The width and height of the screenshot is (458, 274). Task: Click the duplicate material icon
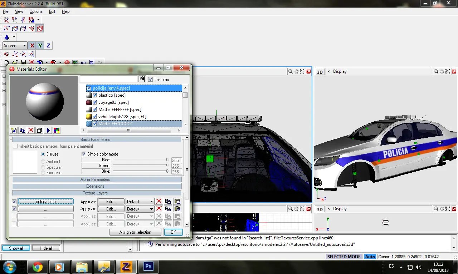pyautogui.click(x=22, y=130)
